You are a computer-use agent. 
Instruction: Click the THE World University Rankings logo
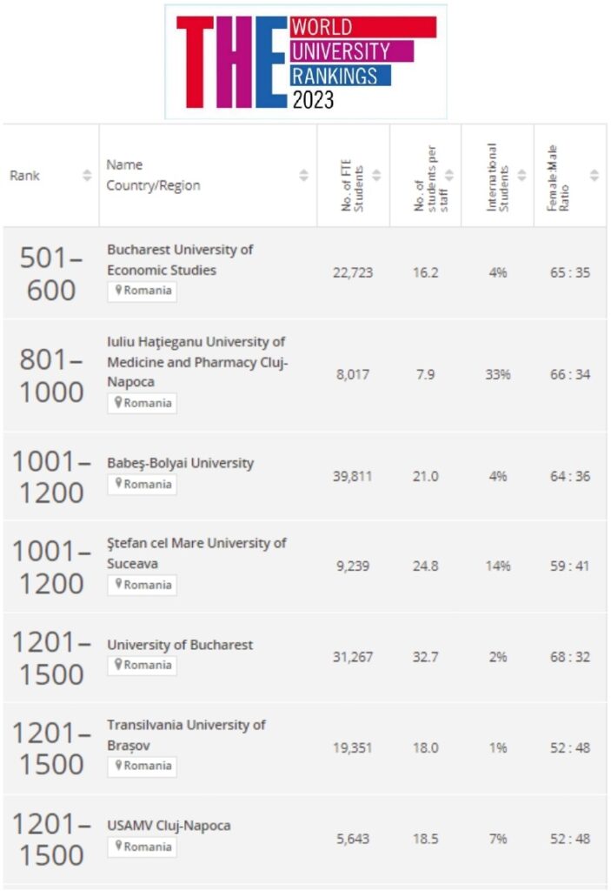pos(306,61)
